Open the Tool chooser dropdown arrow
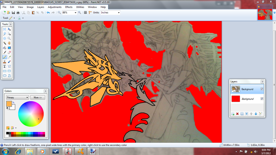Image resolution: width=276 pixels, height=155 pixels. [14, 18]
